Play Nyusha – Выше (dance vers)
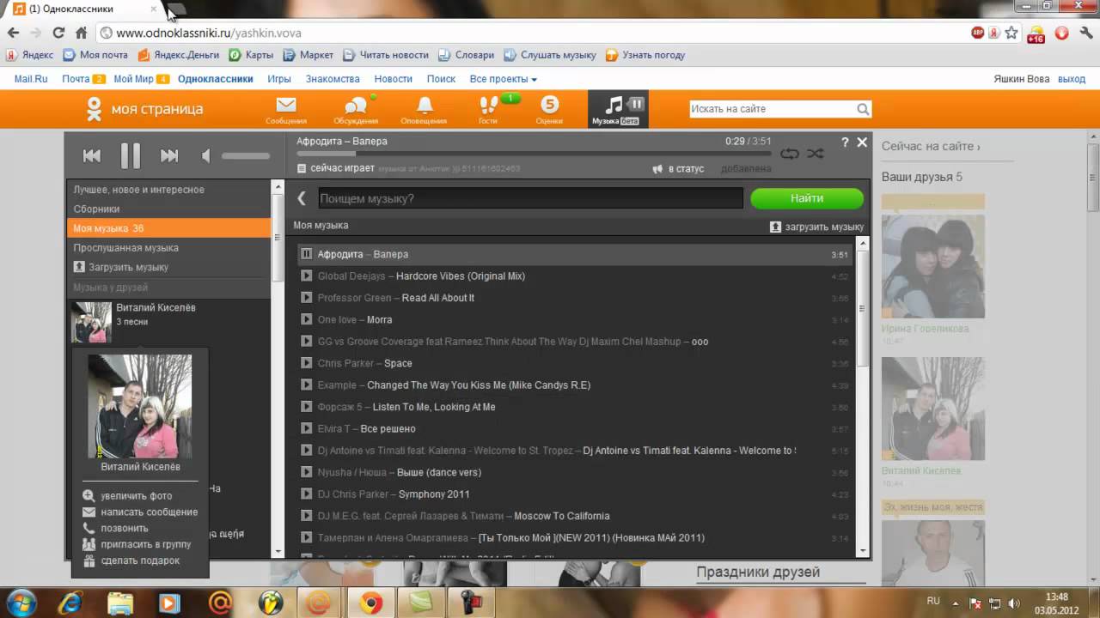Image resolution: width=1100 pixels, height=618 pixels. 306,472
